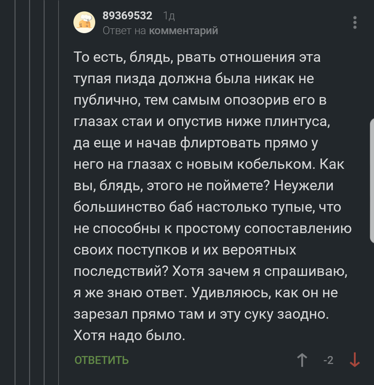This screenshot has height=385, width=374.
Task: Upvote the comment with the up arrow
Action: [302, 360]
